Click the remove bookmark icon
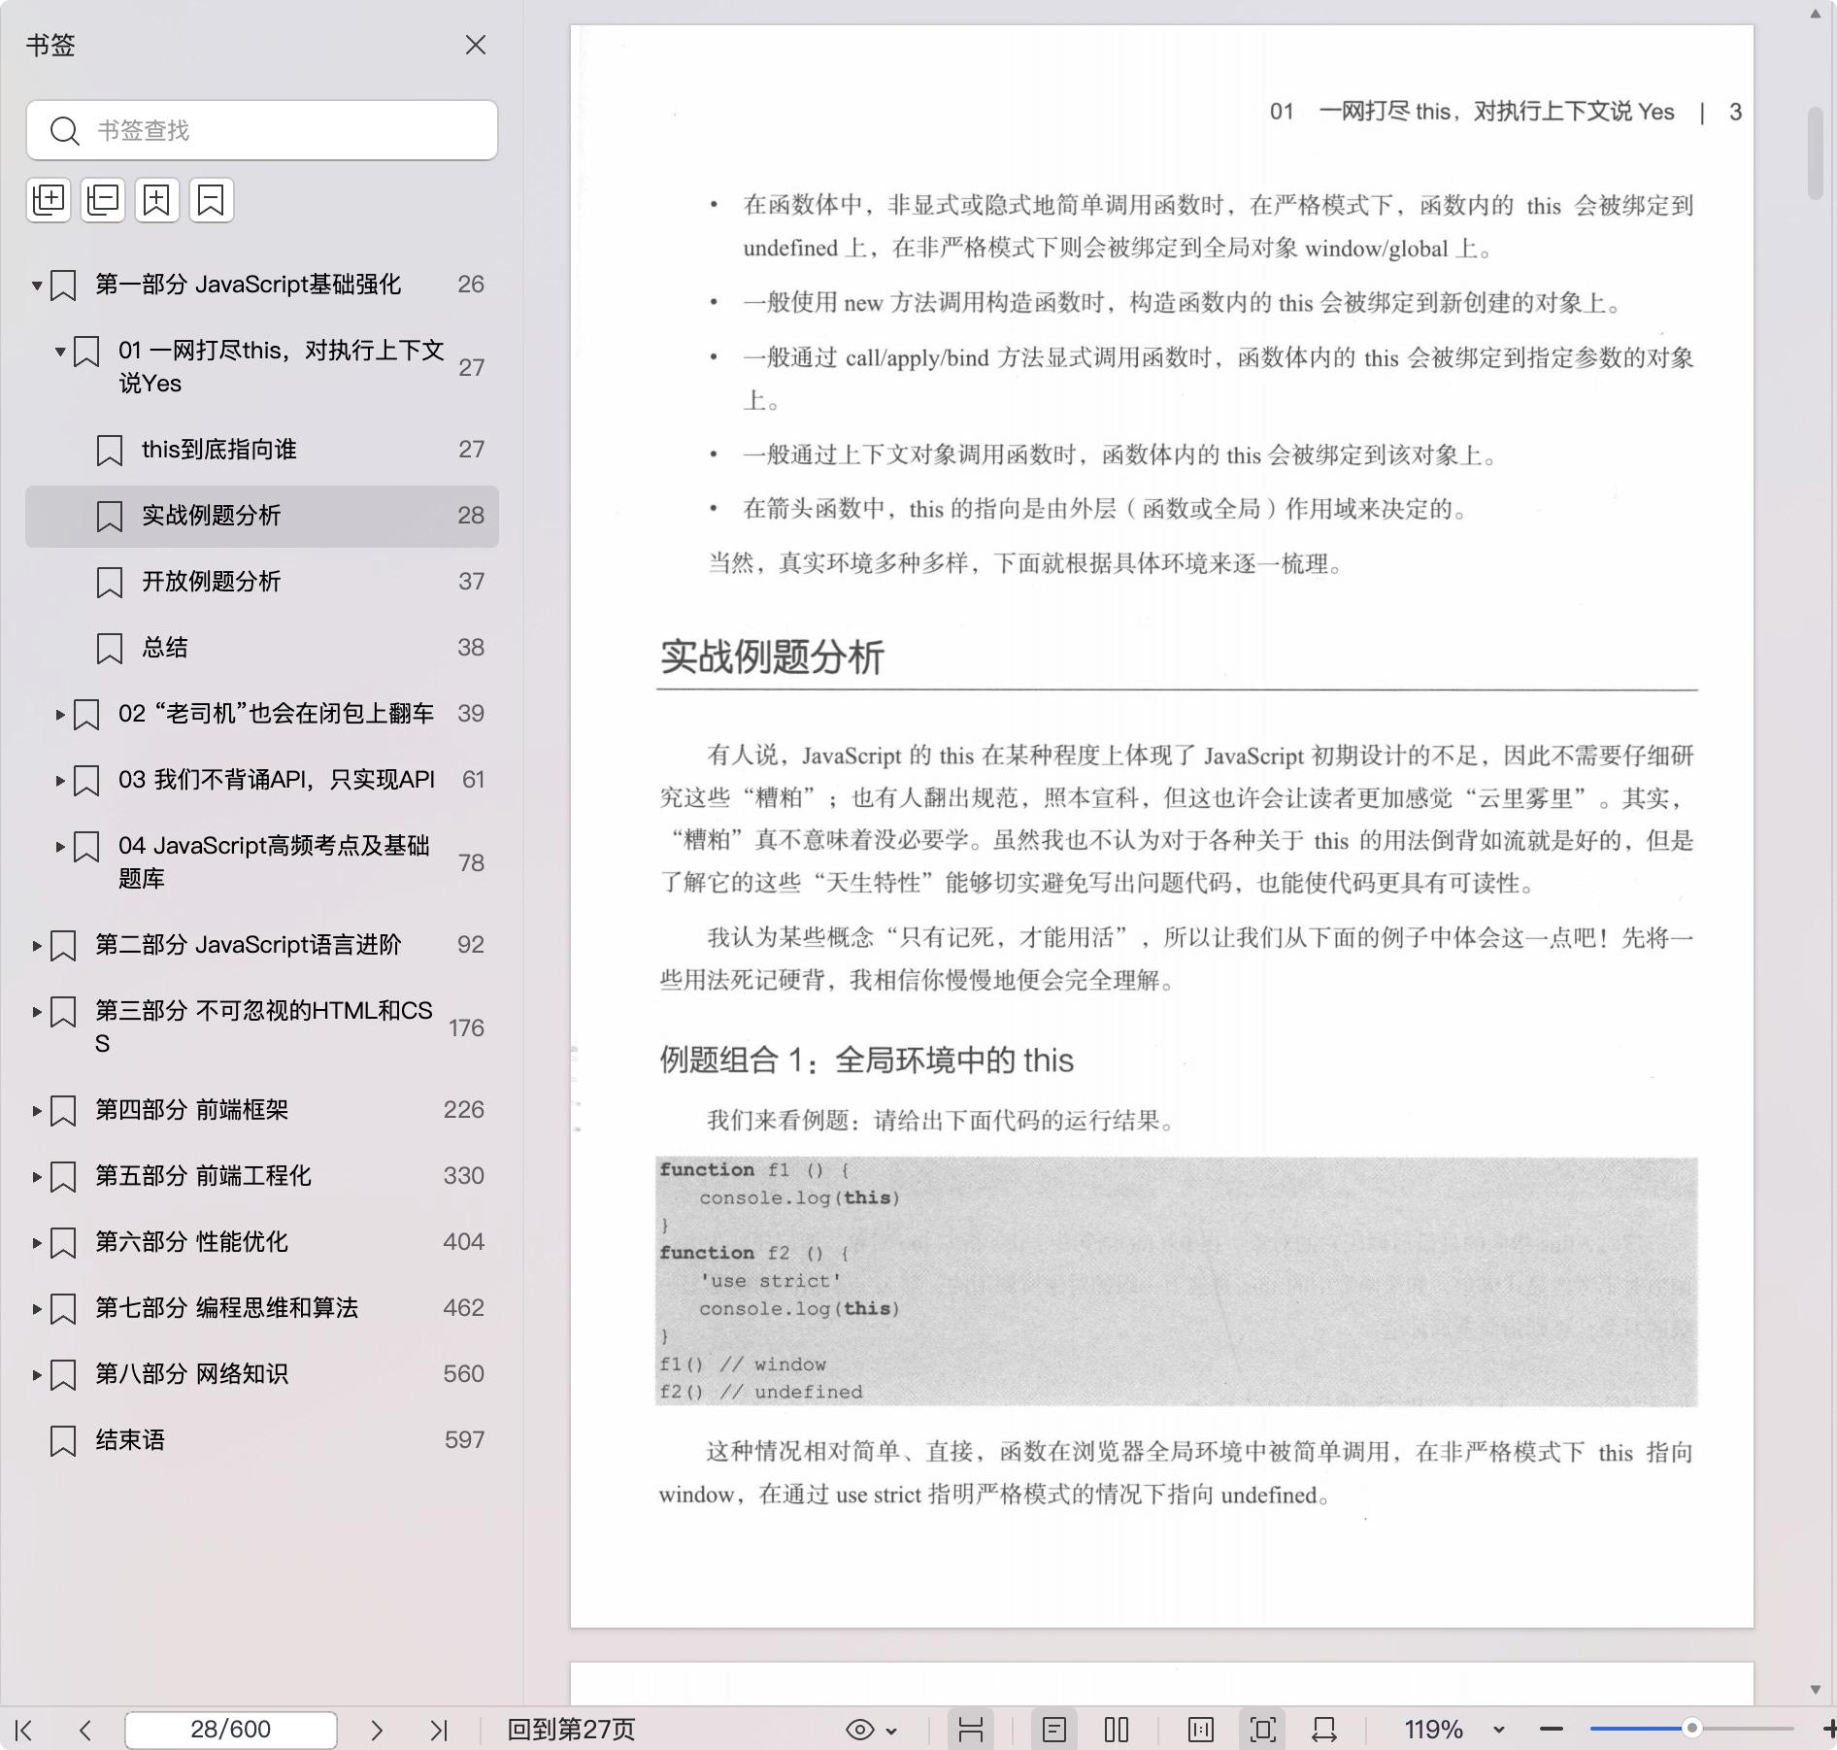1837x1750 pixels. click(x=211, y=200)
